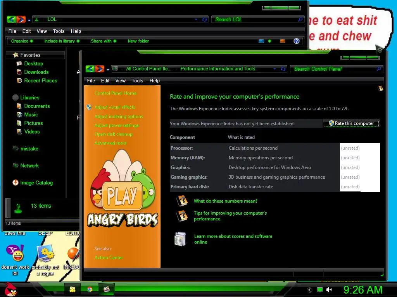Open Chrome from the taskbar
This screenshot has height=297, width=397.
(90, 289)
